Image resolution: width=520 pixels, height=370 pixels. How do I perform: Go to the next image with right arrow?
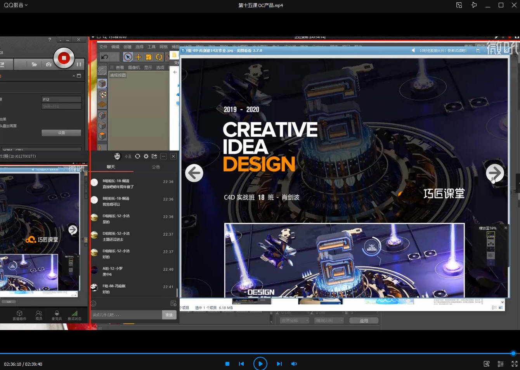coord(495,173)
